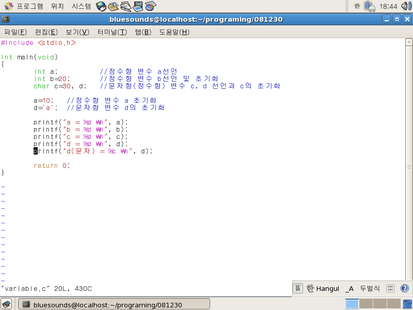This screenshot has width=413, height=310.
Task: Click the SCIM icon on input toolbar
Action: point(298,288)
